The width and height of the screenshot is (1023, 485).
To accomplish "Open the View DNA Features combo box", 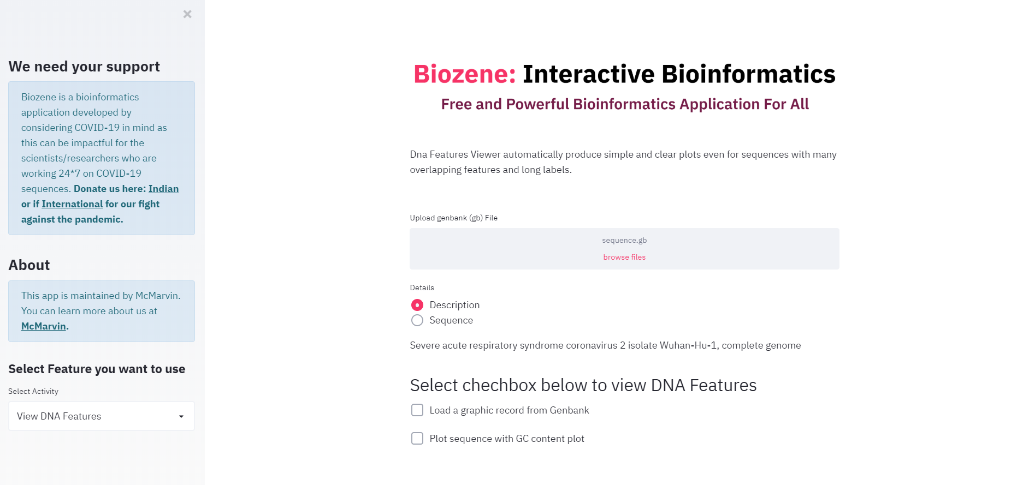I will pos(102,416).
